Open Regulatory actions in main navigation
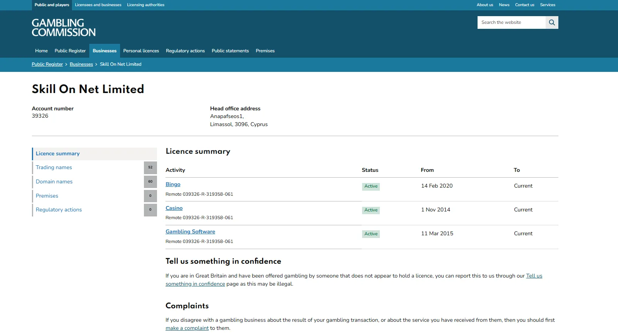618x336 pixels. pos(185,51)
